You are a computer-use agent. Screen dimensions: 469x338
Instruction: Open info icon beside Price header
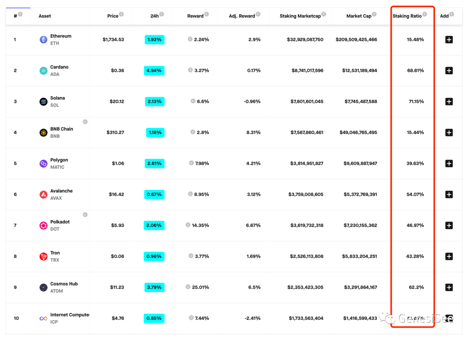(x=121, y=14)
